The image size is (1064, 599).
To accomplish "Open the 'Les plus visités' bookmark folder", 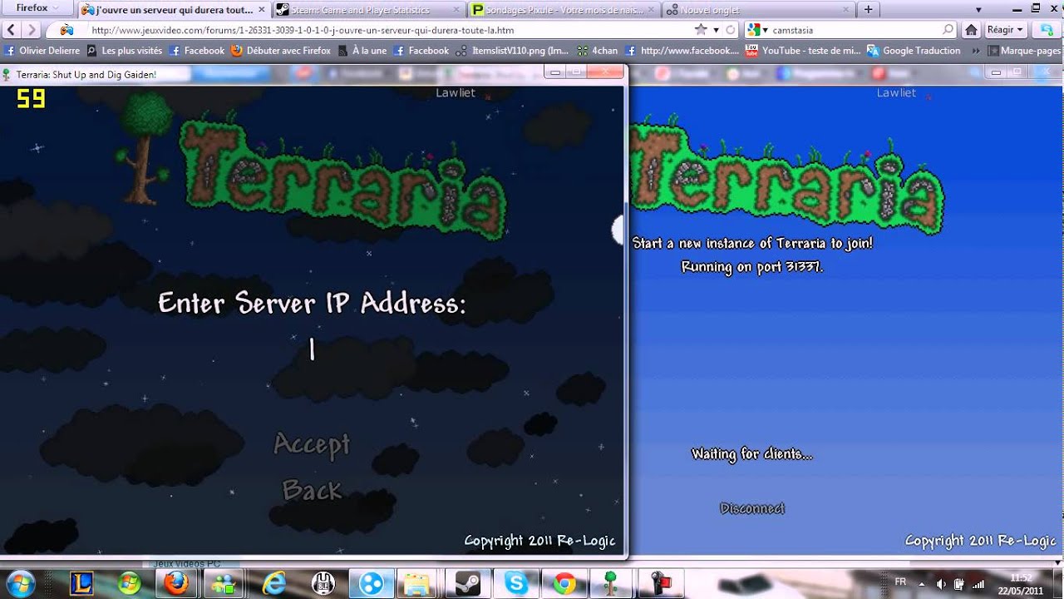I will click(125, 51).
